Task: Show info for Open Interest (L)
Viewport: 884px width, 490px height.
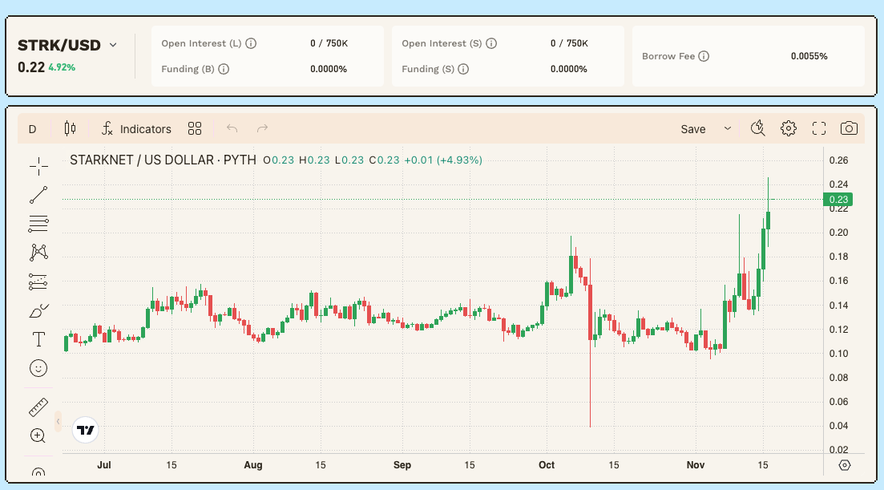Action: pyautogui.click(x=252, y=43)
